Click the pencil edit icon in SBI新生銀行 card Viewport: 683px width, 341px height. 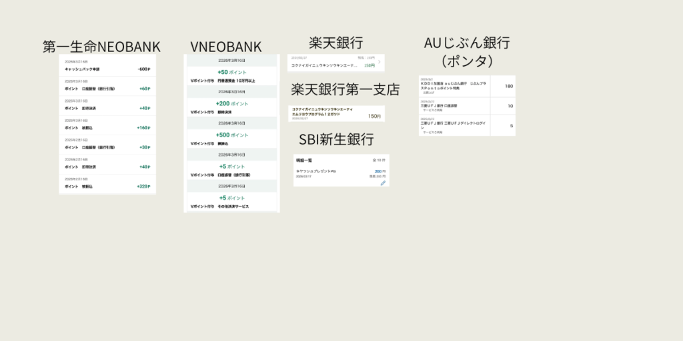383,182
